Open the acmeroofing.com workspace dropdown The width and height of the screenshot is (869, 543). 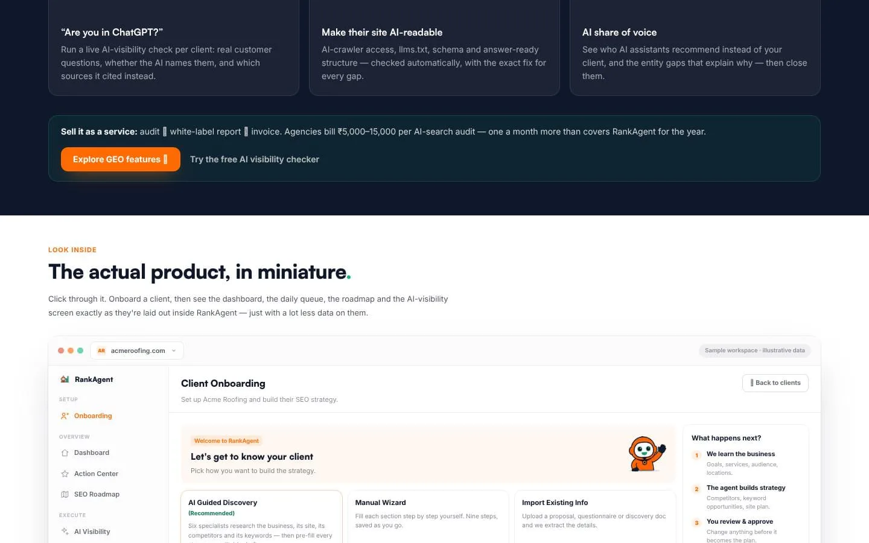tap(137, 351)
